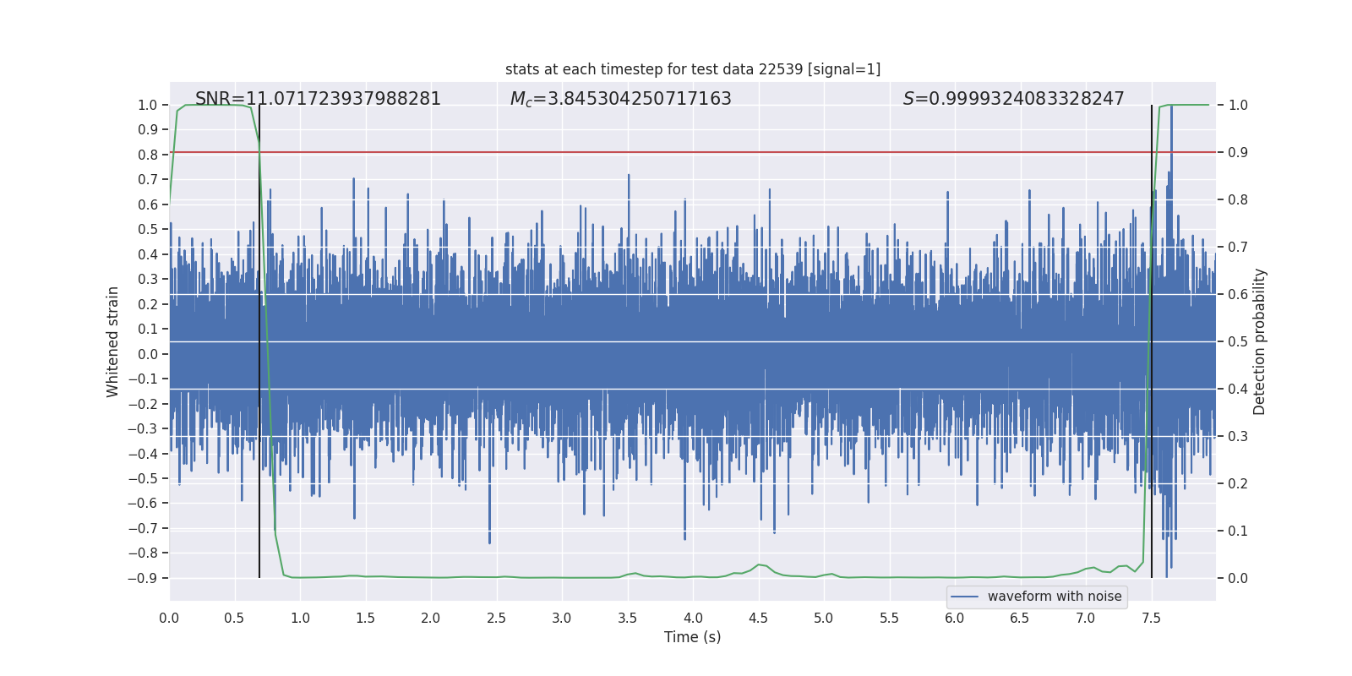
Task: Click the 'Whitened strain' y-axis label
Action: pos(113,341)
